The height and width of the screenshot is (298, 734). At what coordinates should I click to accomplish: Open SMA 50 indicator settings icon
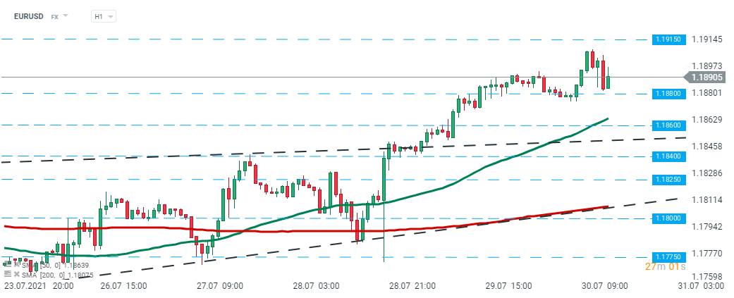7,265
